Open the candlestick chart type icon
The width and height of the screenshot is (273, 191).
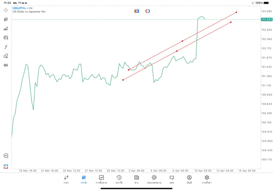[x=6, y=19]
